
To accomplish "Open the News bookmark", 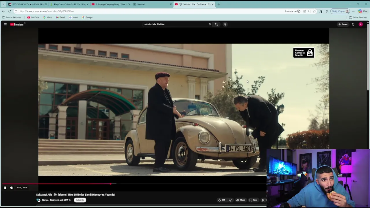I will pyautogui.click(x=73, y=17).
